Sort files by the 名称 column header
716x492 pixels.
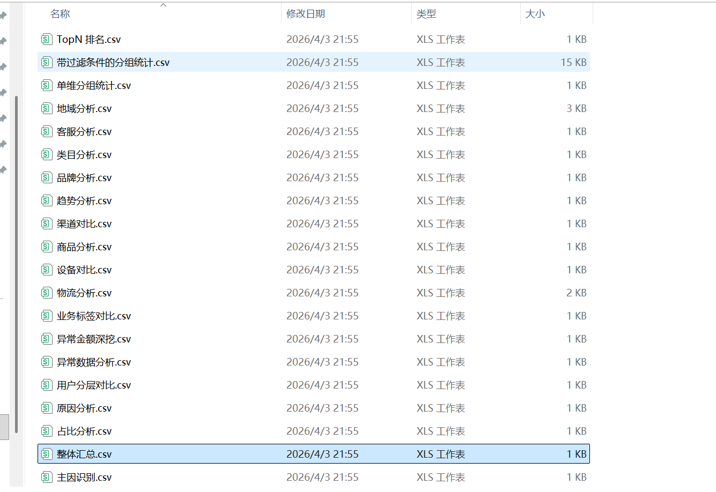(x=60, y=14)
